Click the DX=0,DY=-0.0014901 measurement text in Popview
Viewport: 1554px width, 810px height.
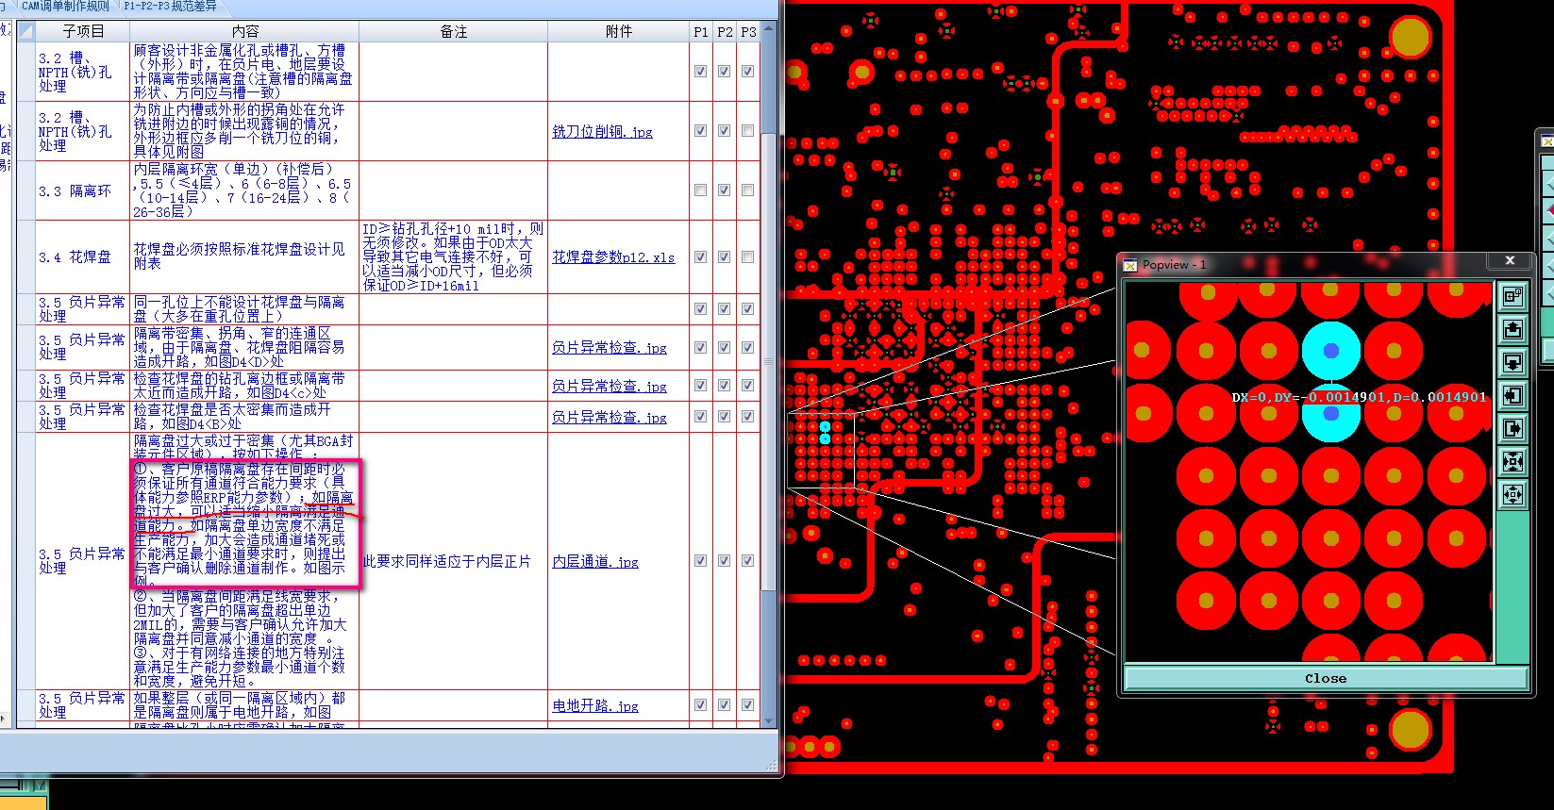tap(1358, 397)
